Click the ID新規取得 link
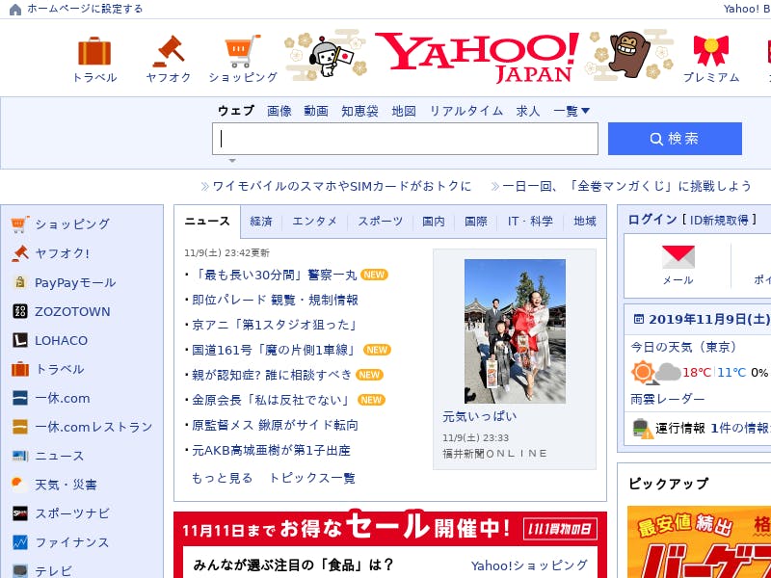This screenshot has height=578, width=771. (719, 220)
